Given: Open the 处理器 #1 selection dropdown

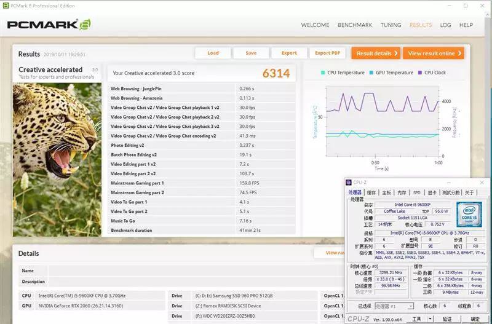Looking at the screenshot, I should [x=394, y=306].
